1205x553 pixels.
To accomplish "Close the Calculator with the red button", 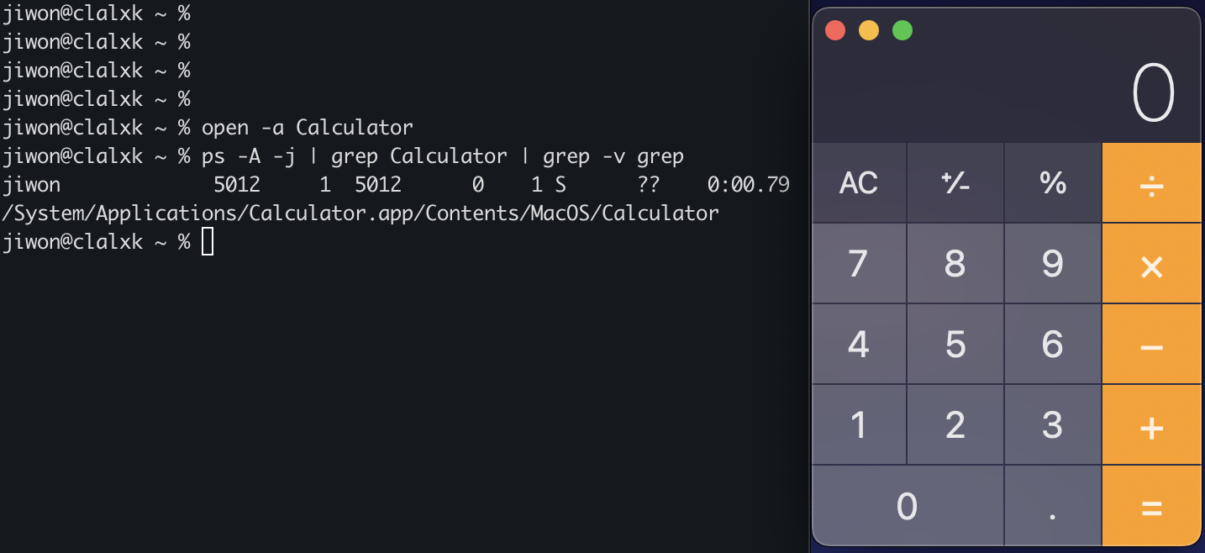I will (835, 31).
